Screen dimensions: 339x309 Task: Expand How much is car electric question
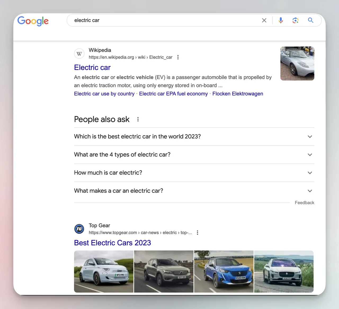click(x=194, y=173)
